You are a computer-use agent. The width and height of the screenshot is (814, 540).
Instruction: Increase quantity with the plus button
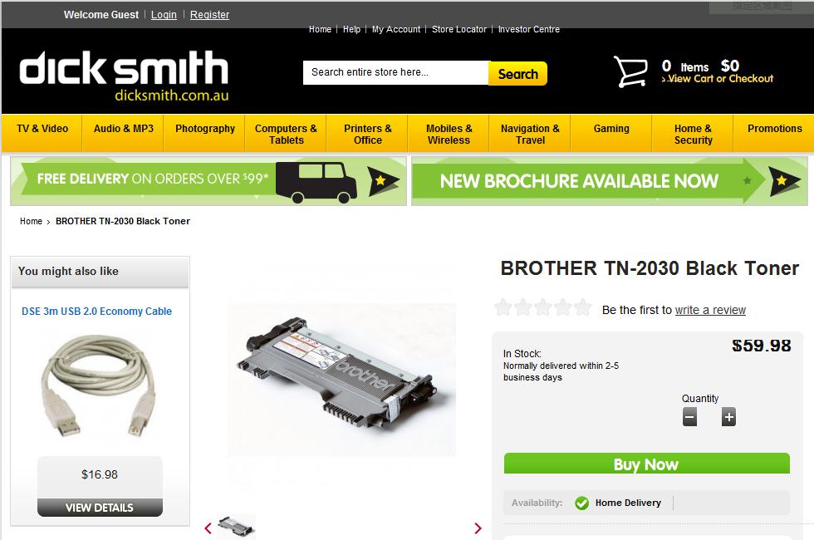tap(729, 417)
